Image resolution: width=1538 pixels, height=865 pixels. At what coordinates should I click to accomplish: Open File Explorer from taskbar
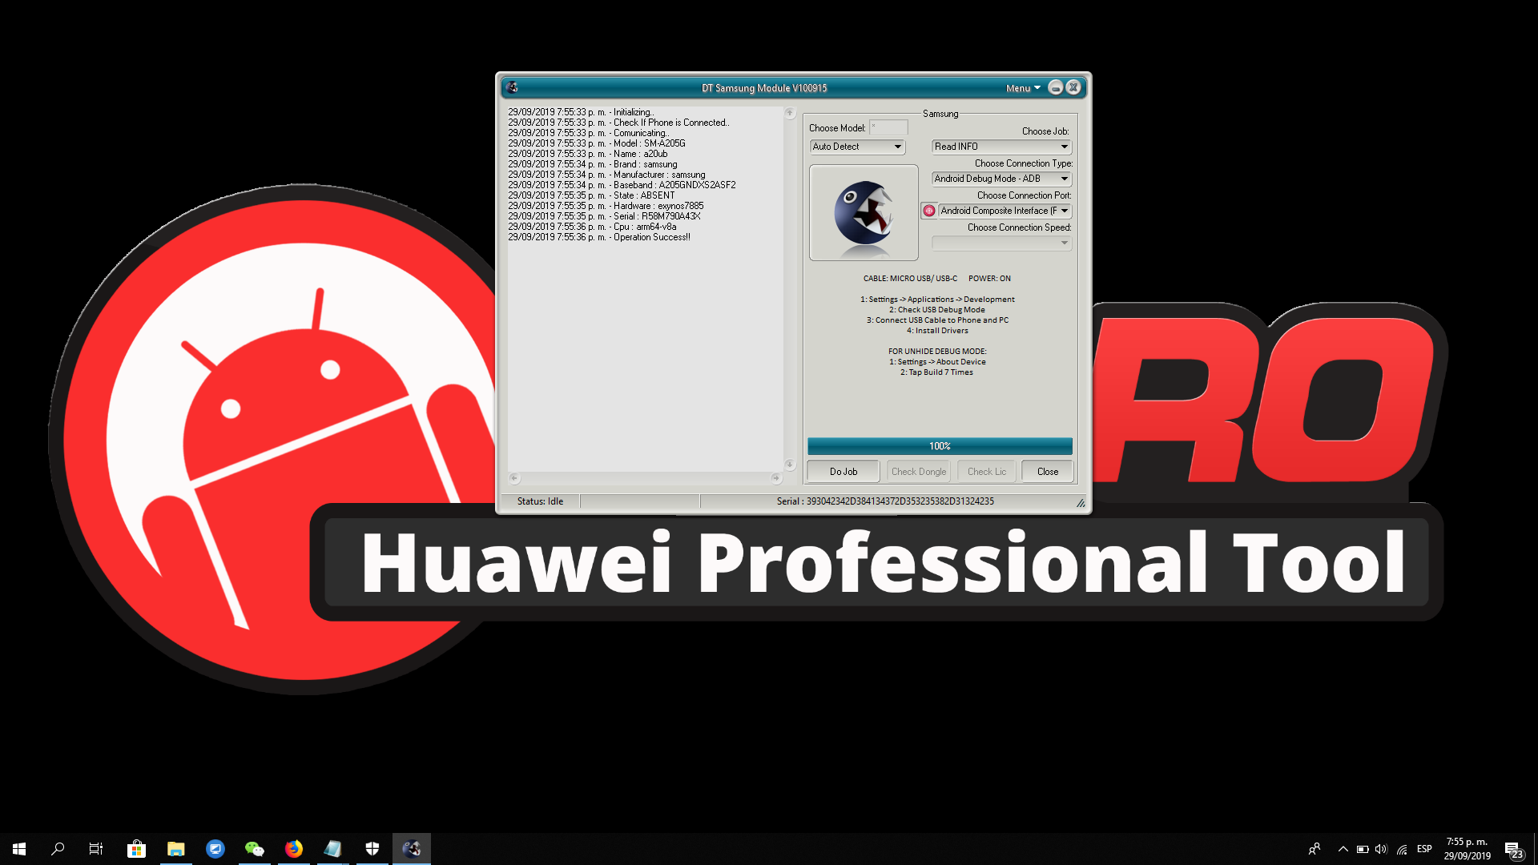point(176,849)
